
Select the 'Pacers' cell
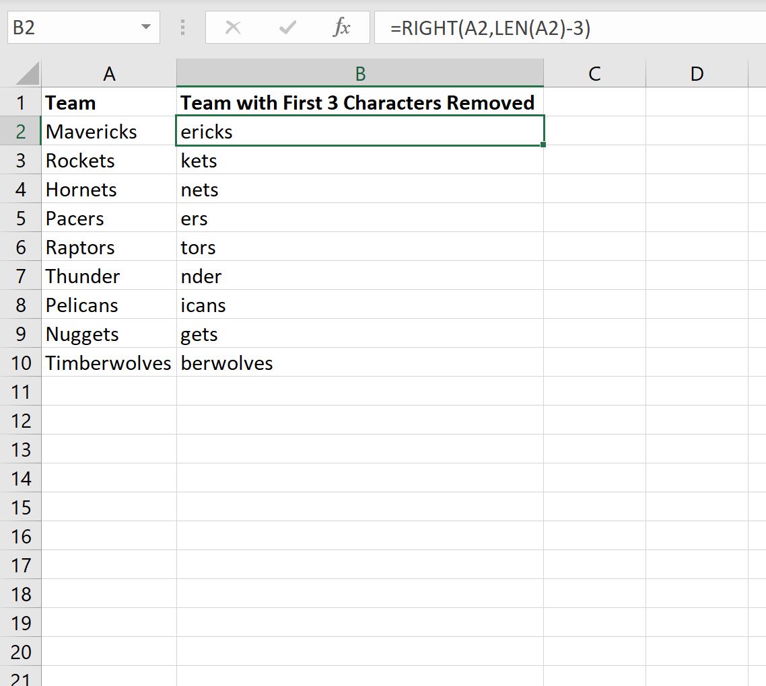point(109,219)
